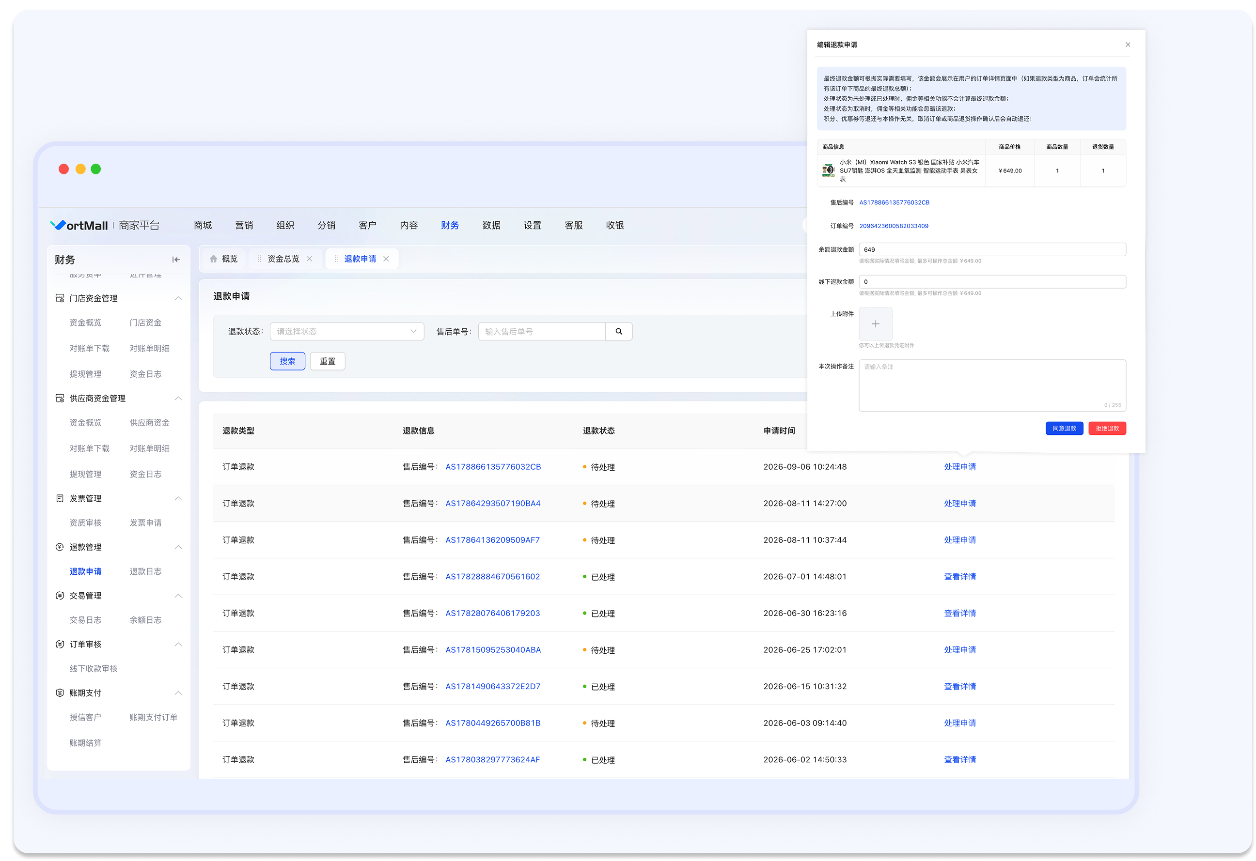Screen dimensions: 1256x861
Task: Collapse the 供应商资金管理 group chevron
Action: tap(178, 399)
